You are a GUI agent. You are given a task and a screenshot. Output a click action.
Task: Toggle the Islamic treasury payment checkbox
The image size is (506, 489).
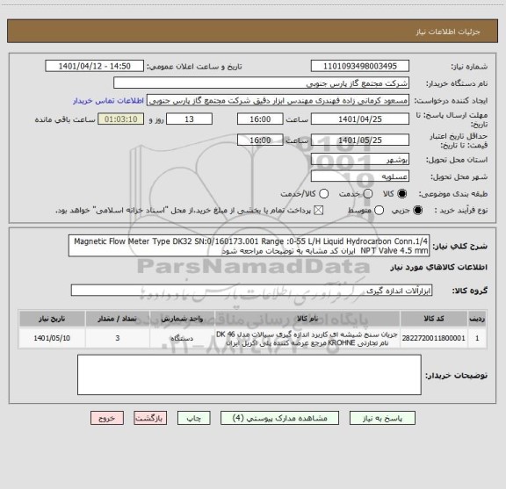click(319, 211)
